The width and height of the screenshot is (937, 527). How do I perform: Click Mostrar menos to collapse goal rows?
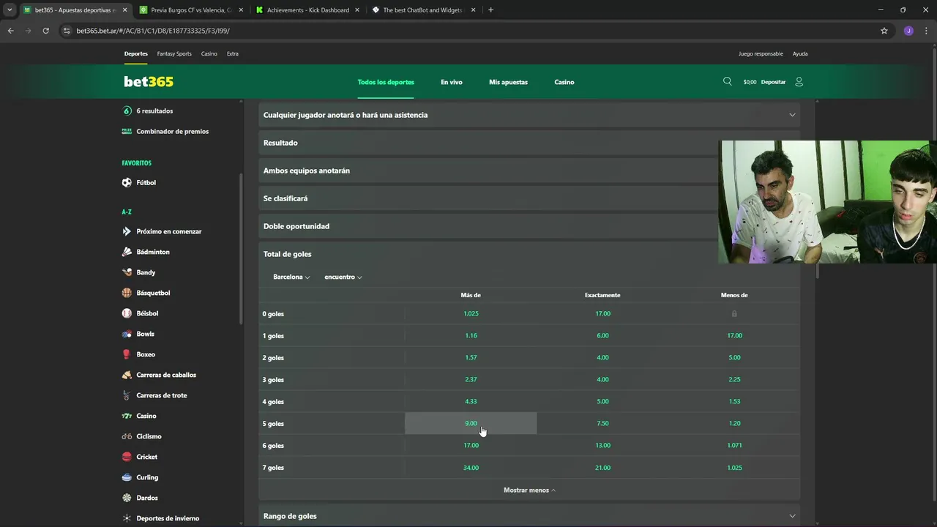[x=529, y=490]
